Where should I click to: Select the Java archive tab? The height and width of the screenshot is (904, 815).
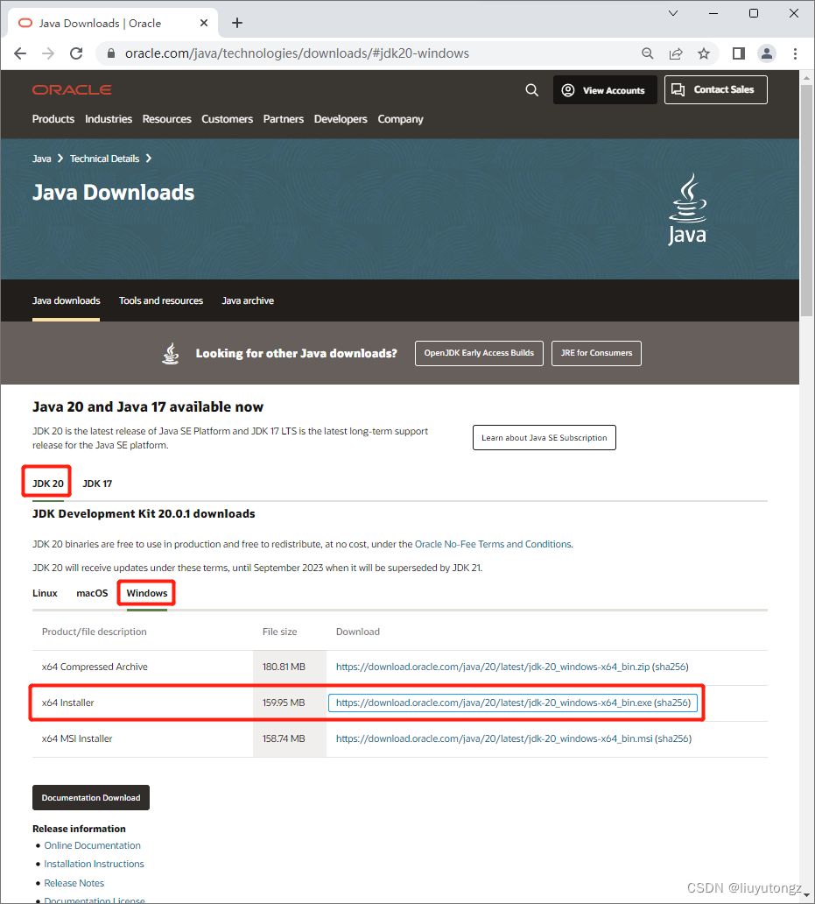tap(248, 300)
